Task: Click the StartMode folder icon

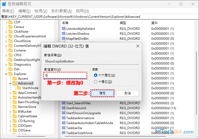Action: pyautogui.click(x=19, y=88)
